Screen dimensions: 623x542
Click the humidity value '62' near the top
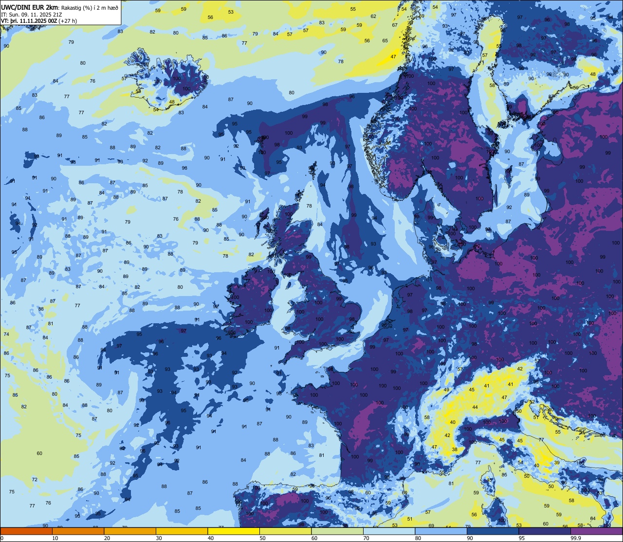[x=373, y=17]
